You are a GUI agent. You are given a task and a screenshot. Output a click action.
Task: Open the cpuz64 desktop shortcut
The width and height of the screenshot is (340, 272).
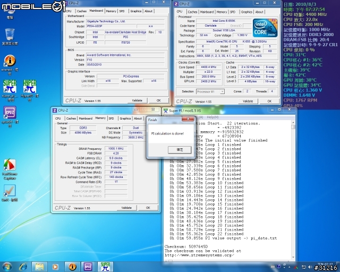[x=10, y=117]
